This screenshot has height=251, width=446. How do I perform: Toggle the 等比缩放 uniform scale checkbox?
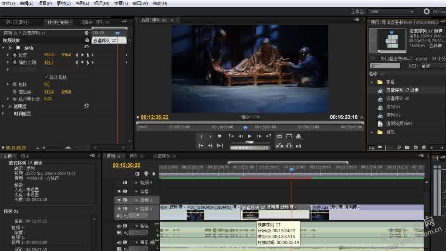point(47,77)
